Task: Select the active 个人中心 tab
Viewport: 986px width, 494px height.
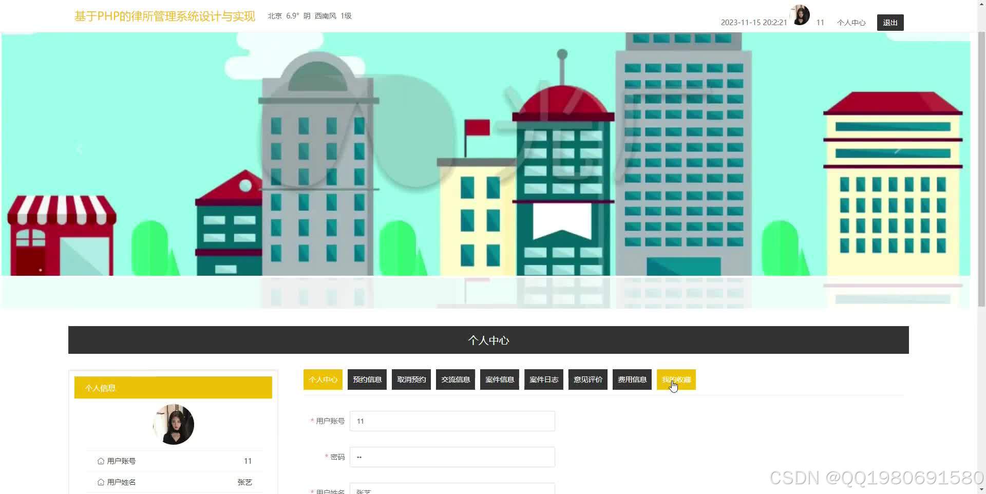Action: pos(323,379)
